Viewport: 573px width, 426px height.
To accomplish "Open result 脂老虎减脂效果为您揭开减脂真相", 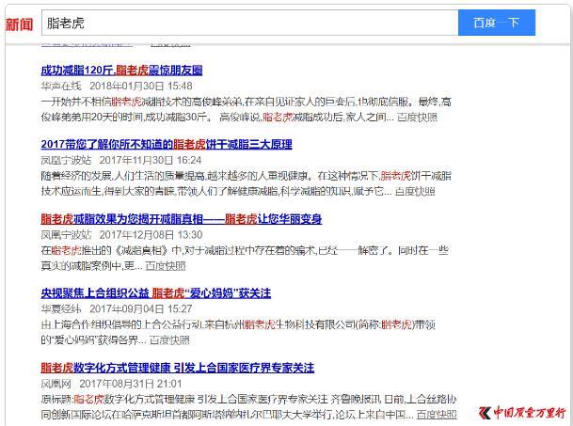I will click(x=182, y=219).
